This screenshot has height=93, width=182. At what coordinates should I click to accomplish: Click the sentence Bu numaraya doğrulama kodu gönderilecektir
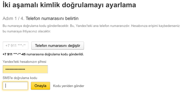click(x=36, y=26)
